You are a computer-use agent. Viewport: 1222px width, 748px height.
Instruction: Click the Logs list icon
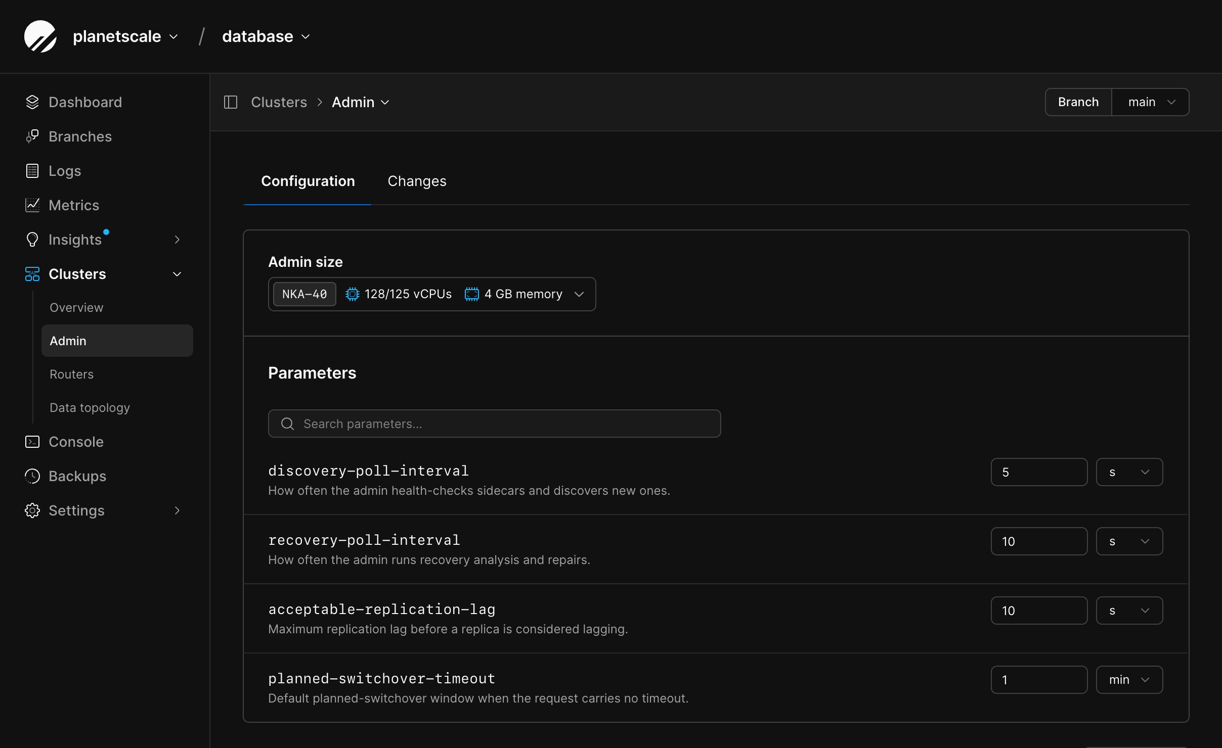click(32, 171)
